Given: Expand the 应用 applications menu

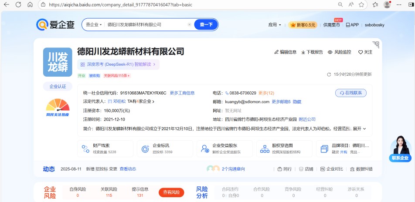Looking at the screenshot, I should pos(275,25).
